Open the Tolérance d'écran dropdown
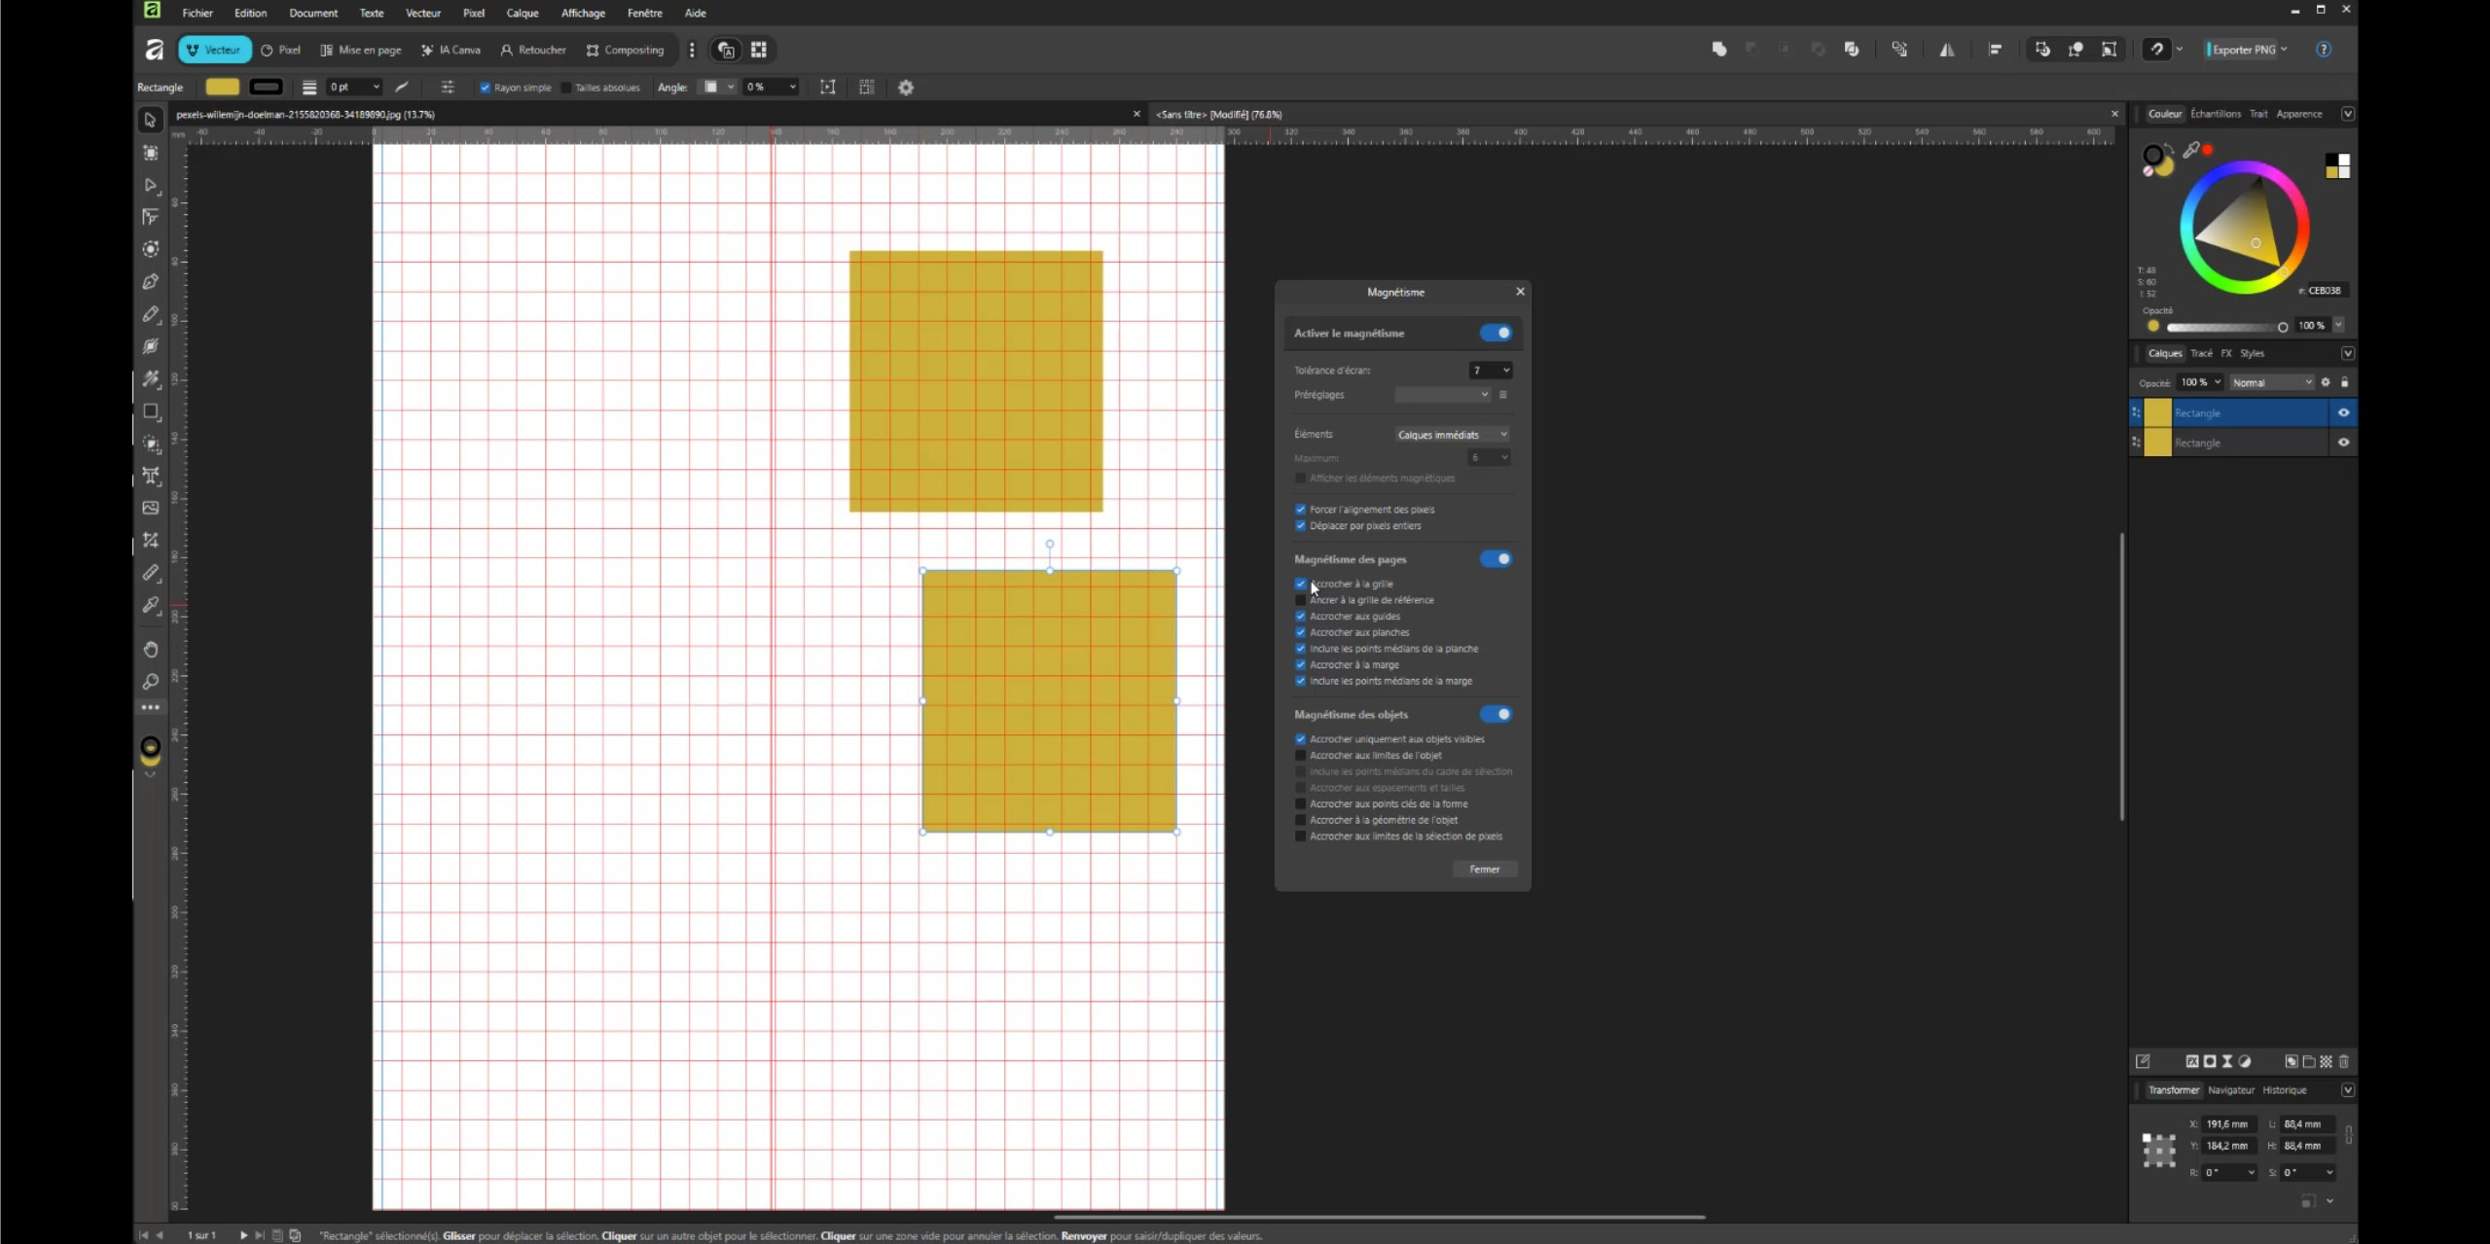 pyautogui.click(x=1490, y=371)
